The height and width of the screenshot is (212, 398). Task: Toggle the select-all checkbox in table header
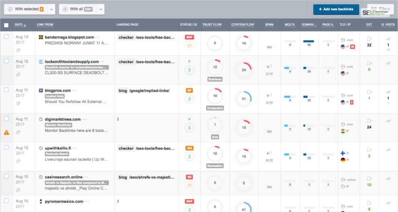[6, 25]
